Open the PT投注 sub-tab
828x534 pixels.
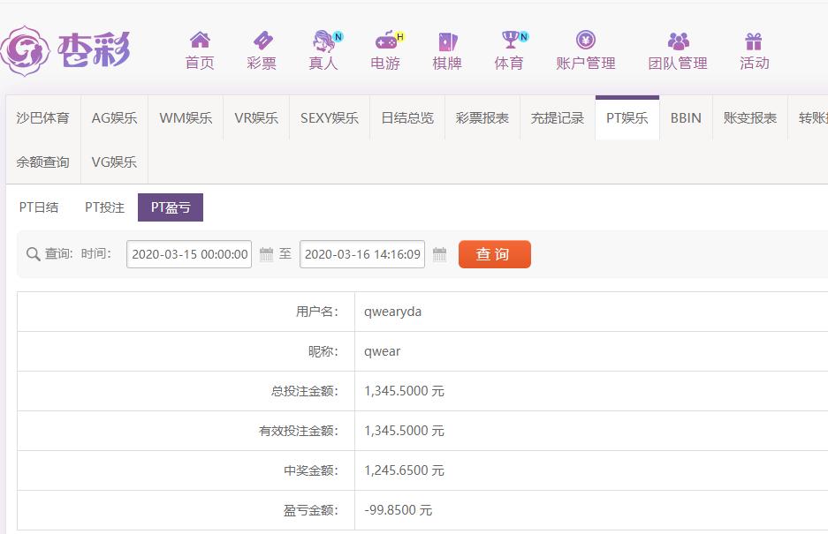pos(104,207)
